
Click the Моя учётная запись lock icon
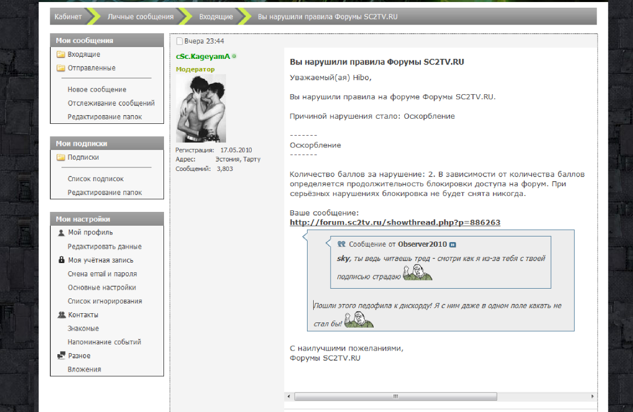point(62,260)
